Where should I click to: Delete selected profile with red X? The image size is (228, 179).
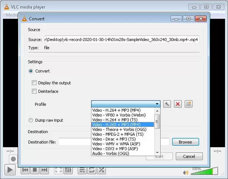[178, 104]
